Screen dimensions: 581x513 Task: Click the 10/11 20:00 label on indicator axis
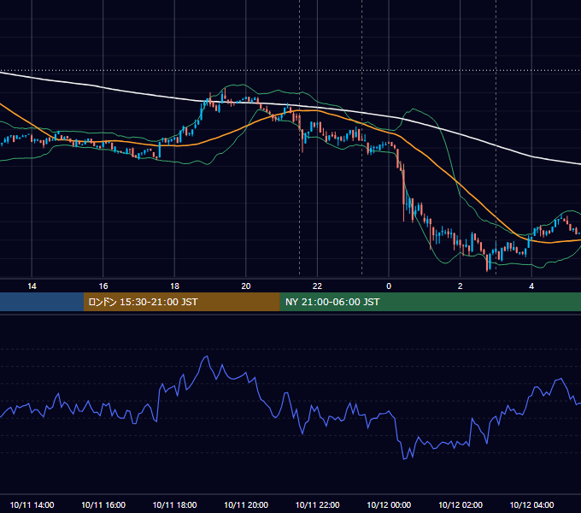click(x=246, y=504)
